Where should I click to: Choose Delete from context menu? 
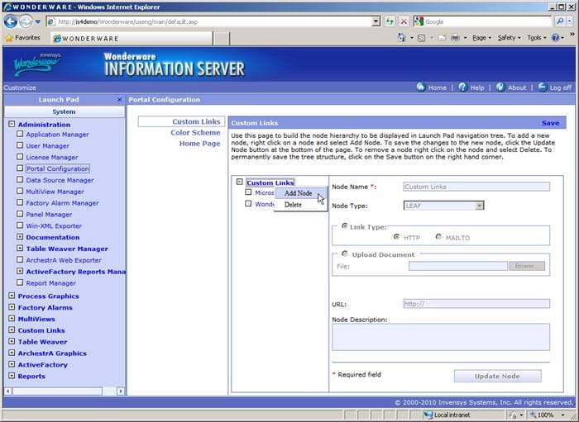(293, 205)
